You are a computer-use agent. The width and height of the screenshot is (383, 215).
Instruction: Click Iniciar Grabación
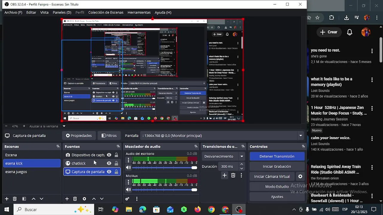pos(277,167)
